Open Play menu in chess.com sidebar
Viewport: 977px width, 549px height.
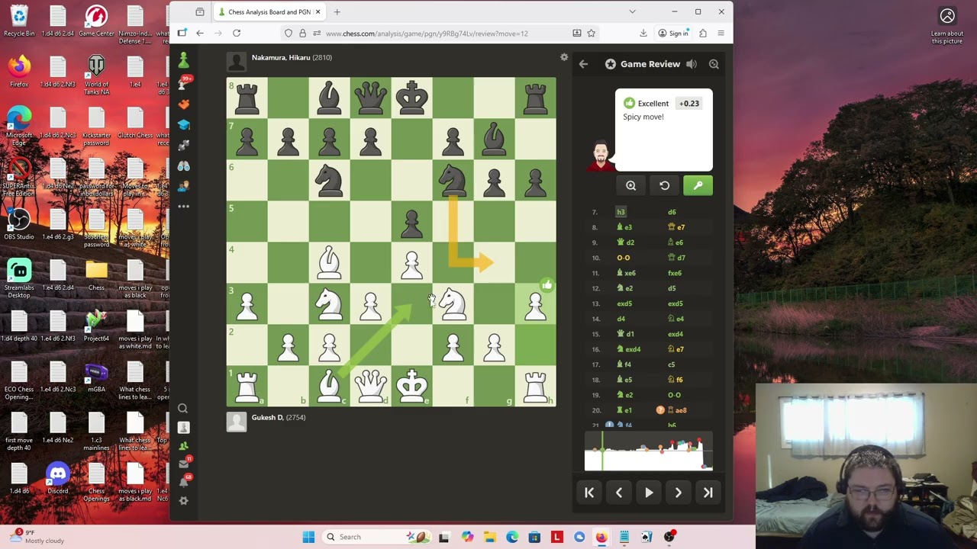(183, 83)
